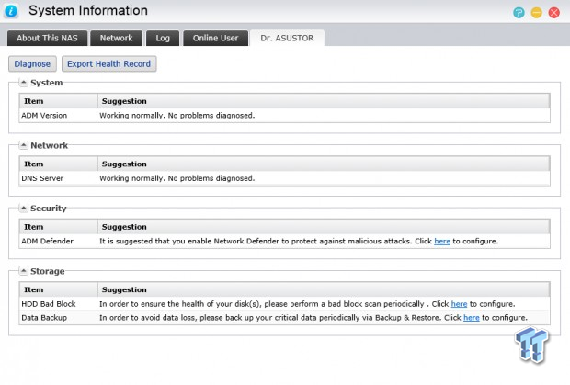Select the Dr. ASUSTOR tab

point(287,38)
